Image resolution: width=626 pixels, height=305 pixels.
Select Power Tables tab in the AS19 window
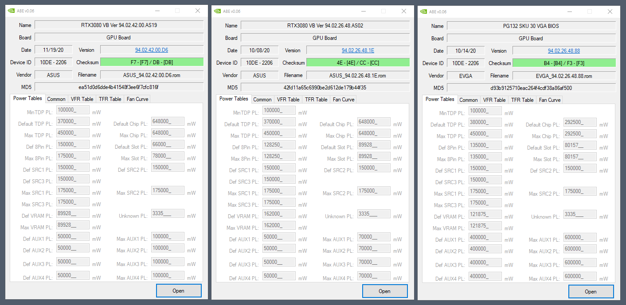coord(27,98)
